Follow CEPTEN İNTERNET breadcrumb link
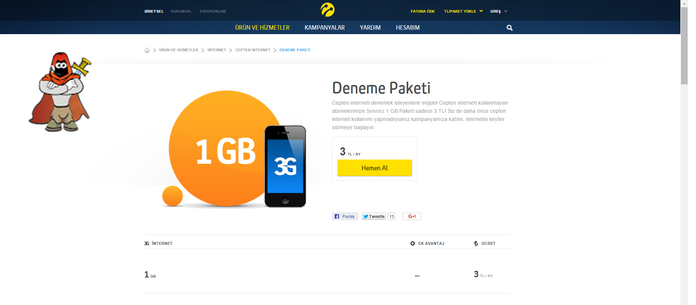 point(253,50)
